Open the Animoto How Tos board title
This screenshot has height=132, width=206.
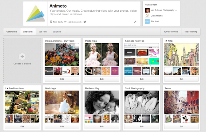[x=135, y=41]
